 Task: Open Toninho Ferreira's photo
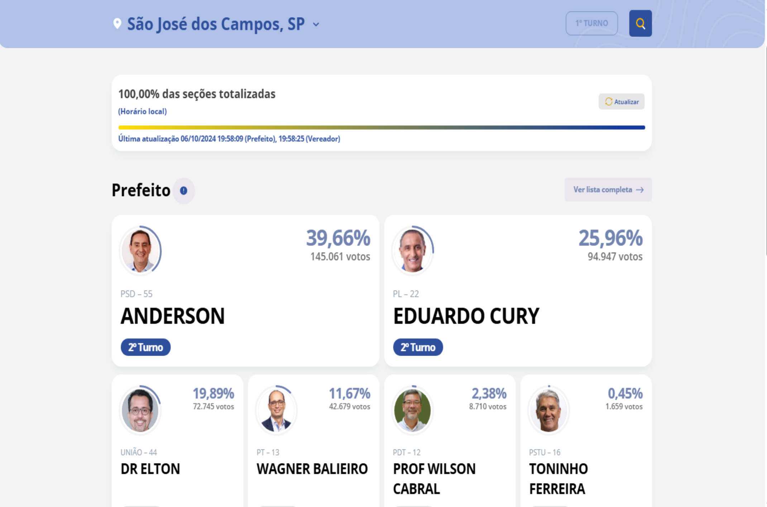coord(548,410)
